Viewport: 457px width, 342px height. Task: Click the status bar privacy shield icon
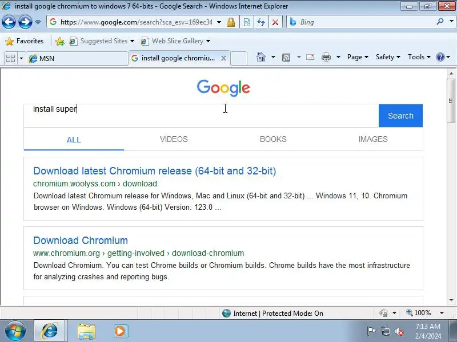(383, 313)
